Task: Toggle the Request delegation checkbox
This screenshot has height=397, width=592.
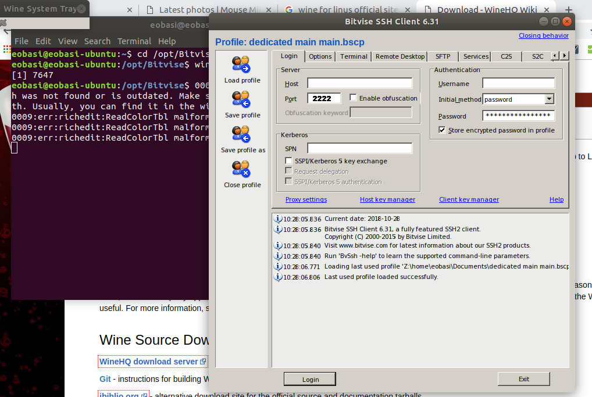Action: (288, 171)
